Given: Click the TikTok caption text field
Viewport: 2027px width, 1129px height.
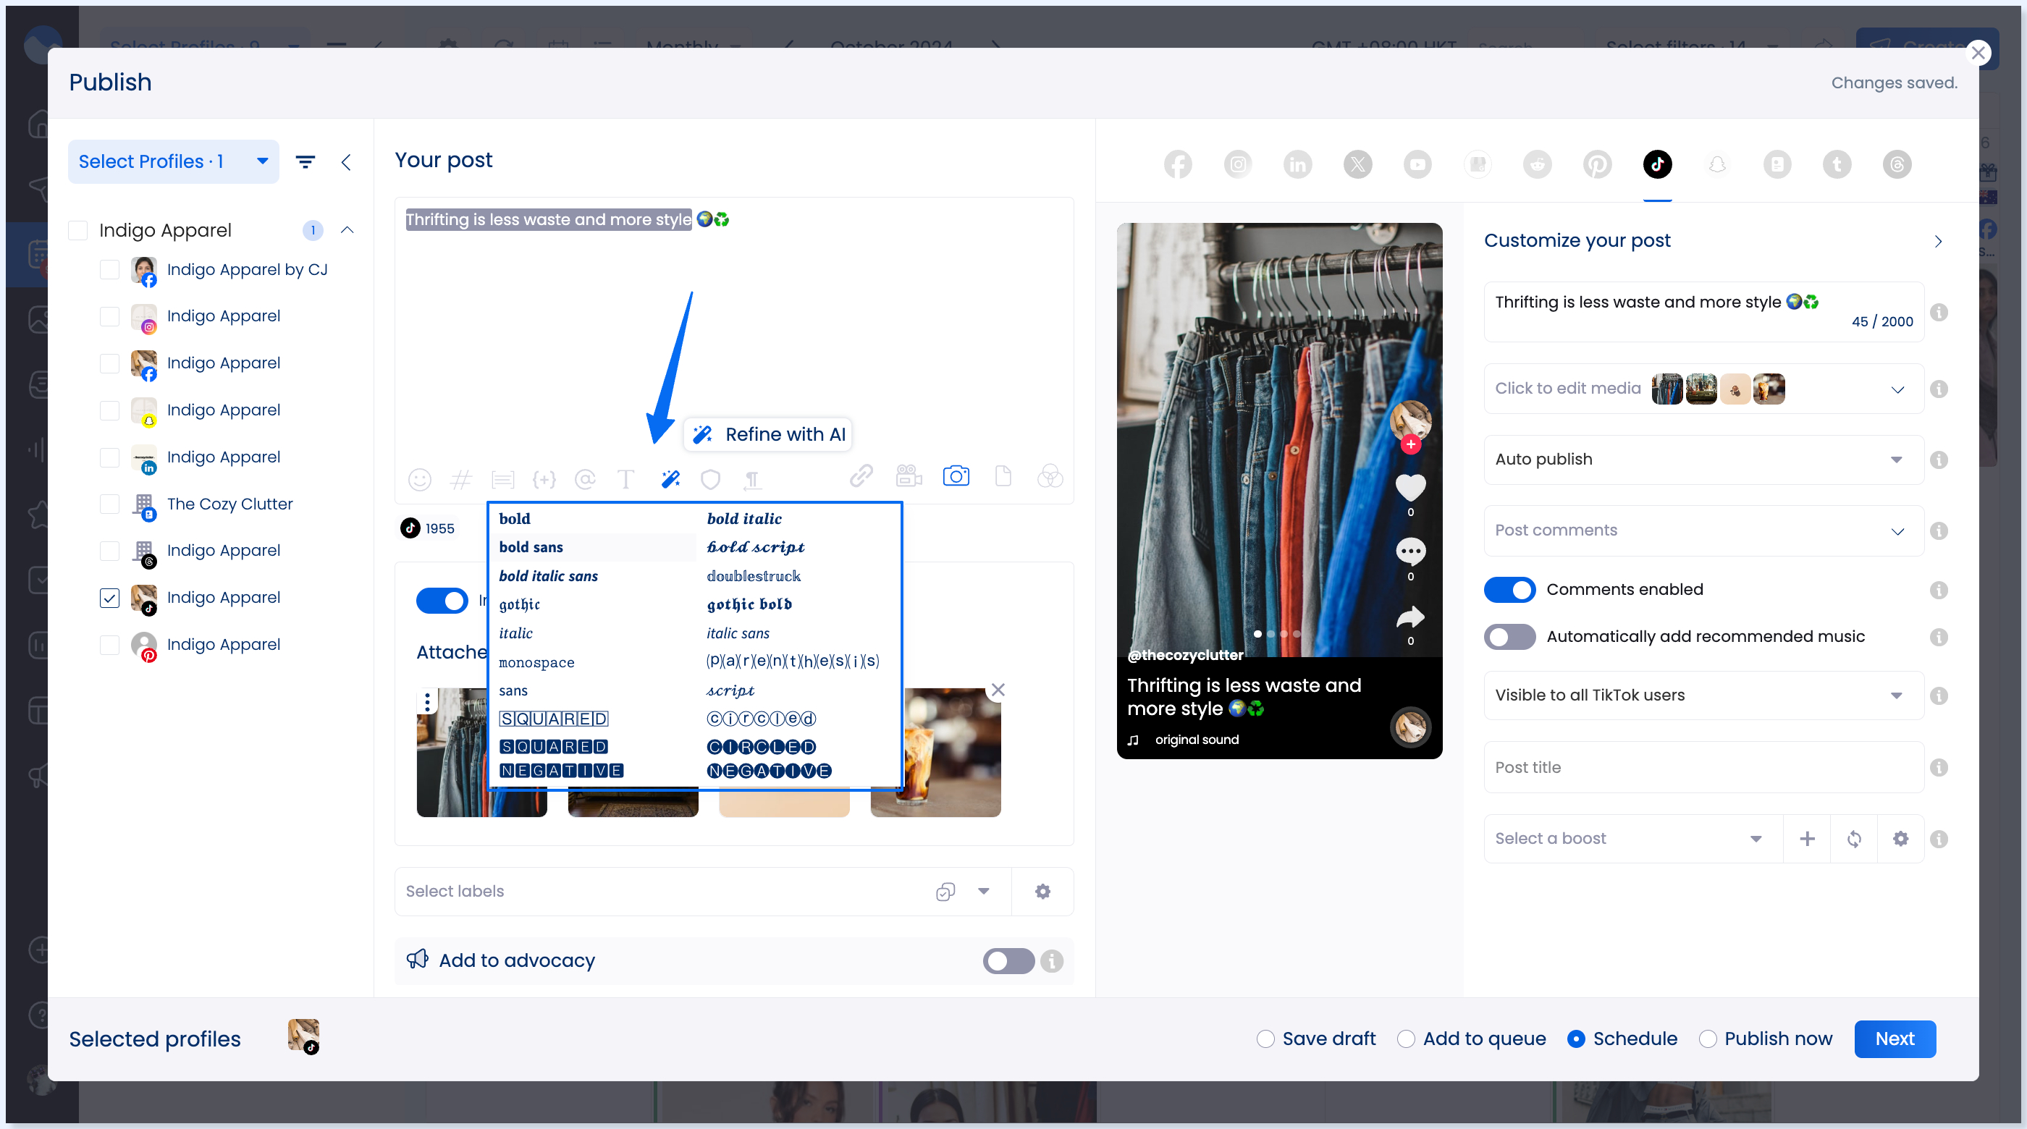Looking at the screenshot, I should [x=1703, y=311].
